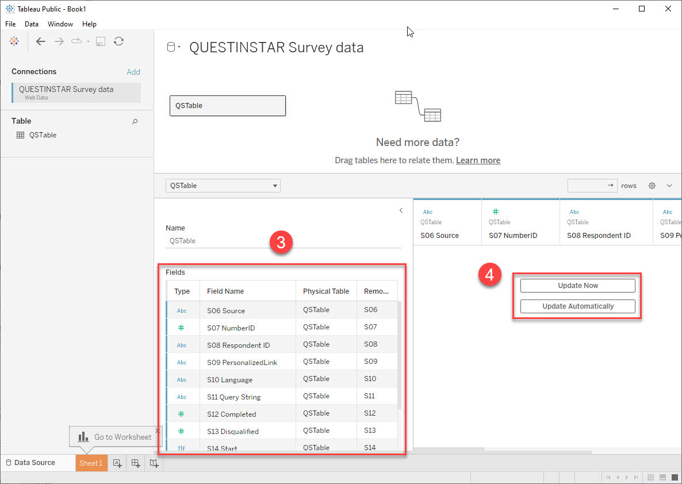Close the Go to Worksheet tooltip
The width and height of the screenshot is (682, 484).
pyautogui.click(x=158, y=431)
